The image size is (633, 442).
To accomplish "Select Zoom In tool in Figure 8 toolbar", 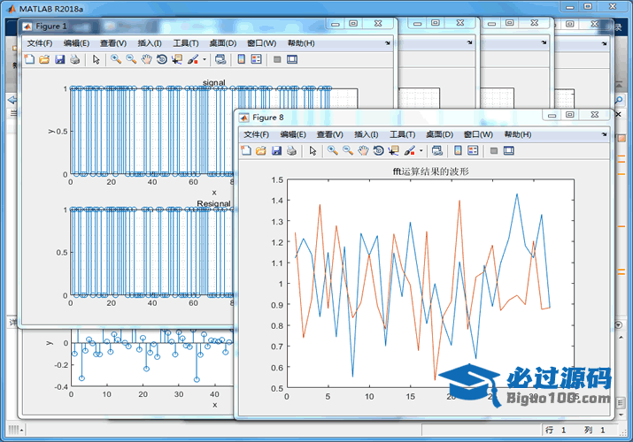I will tap(333, 150).
